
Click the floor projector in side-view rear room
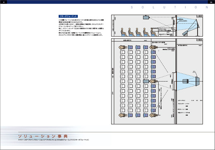(185, 33)
